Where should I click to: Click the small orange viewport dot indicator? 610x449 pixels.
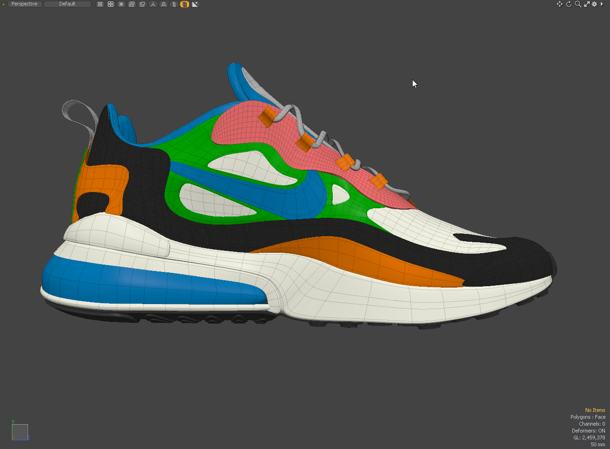point(4,4)
